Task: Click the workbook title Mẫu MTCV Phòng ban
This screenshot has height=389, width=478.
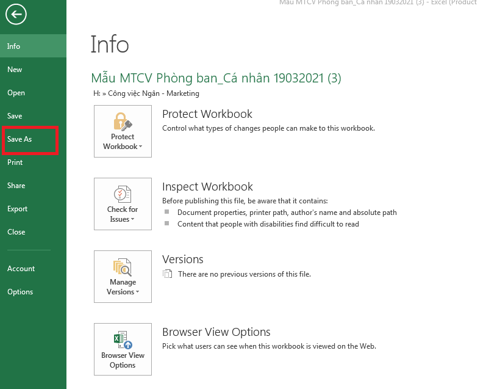Action: (216, 78)
